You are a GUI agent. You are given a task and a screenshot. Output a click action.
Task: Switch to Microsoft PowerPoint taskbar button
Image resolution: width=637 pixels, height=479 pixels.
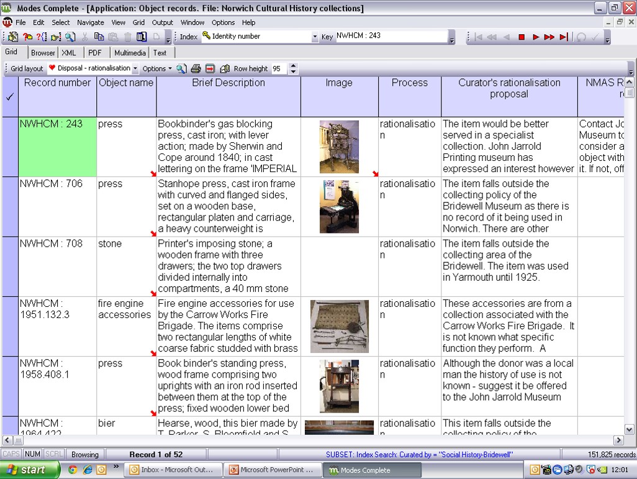272,470
